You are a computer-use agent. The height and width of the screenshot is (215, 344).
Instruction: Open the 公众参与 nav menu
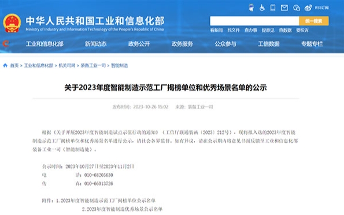tap(225, 44)
